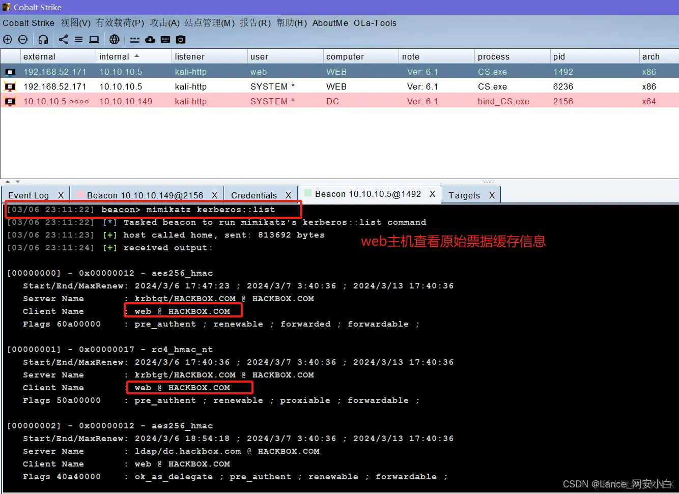679x494 pixels.
Task: Open the 帮助(H) menu
Action: (x=292, y=23)
